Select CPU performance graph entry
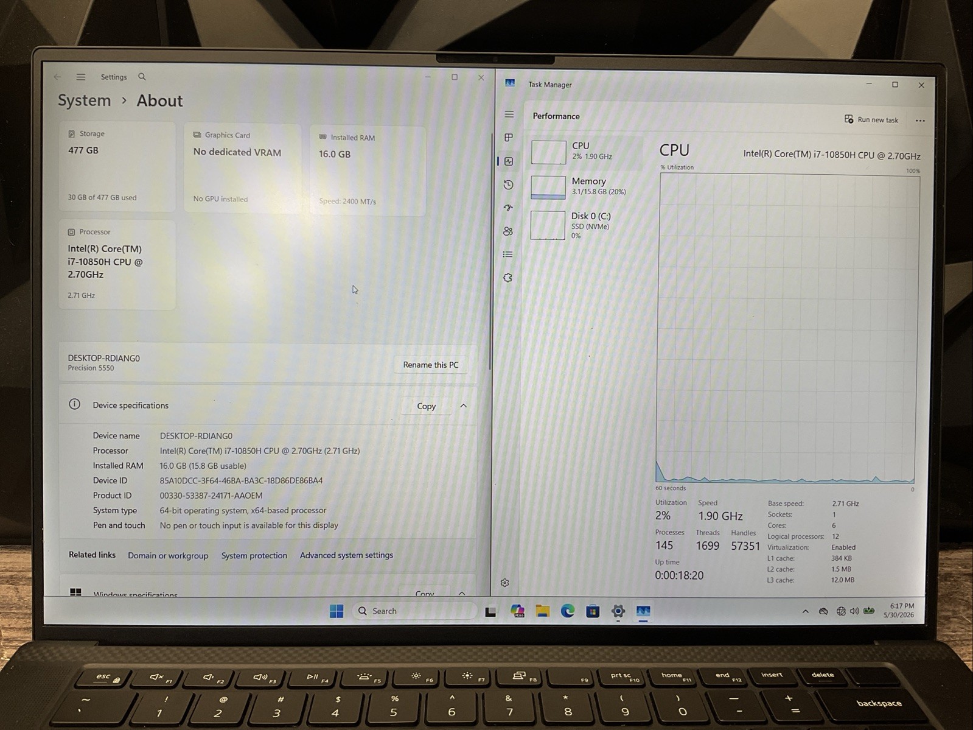The height and width of the screenshot is (730, 973). coord(585,152)
